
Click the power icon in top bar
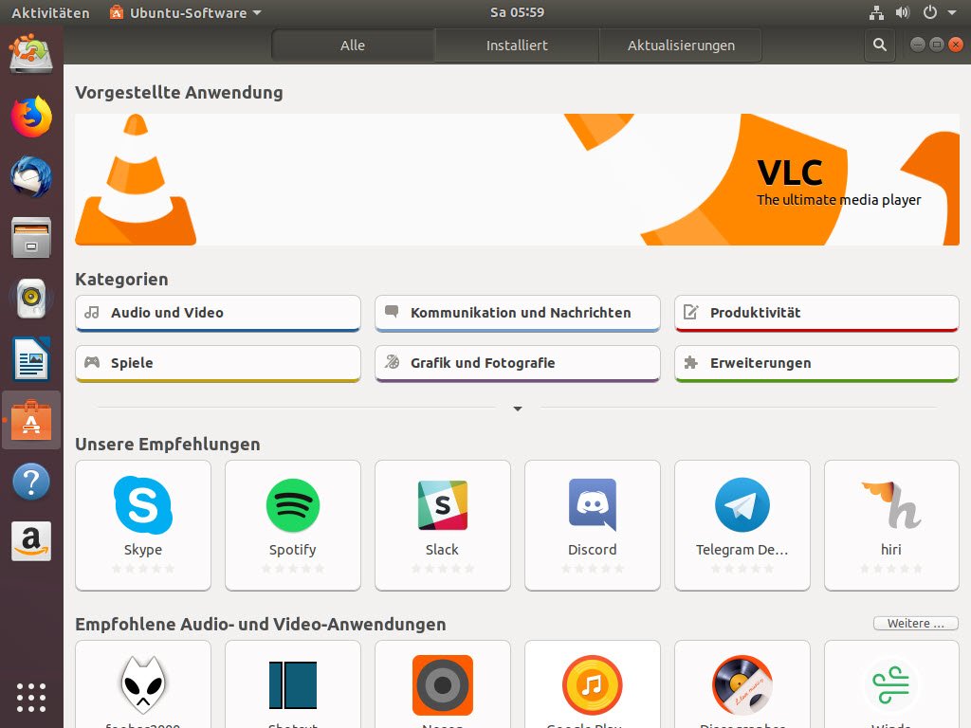pos(929,12)
